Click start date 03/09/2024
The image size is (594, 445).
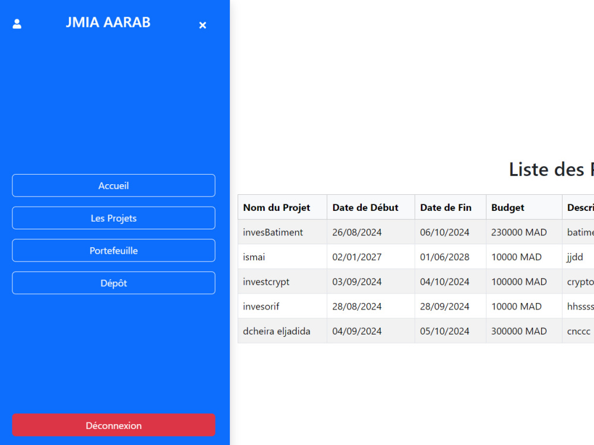(x=357, y=282)
